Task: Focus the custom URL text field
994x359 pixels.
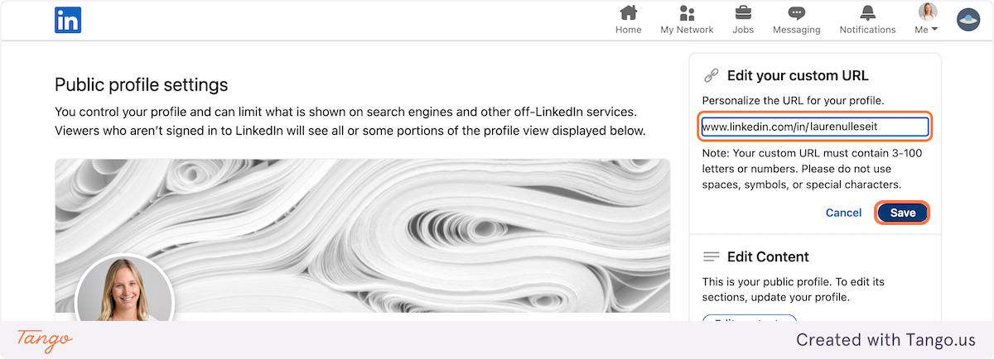Action: pyautogui.click(x=813, y=127)
